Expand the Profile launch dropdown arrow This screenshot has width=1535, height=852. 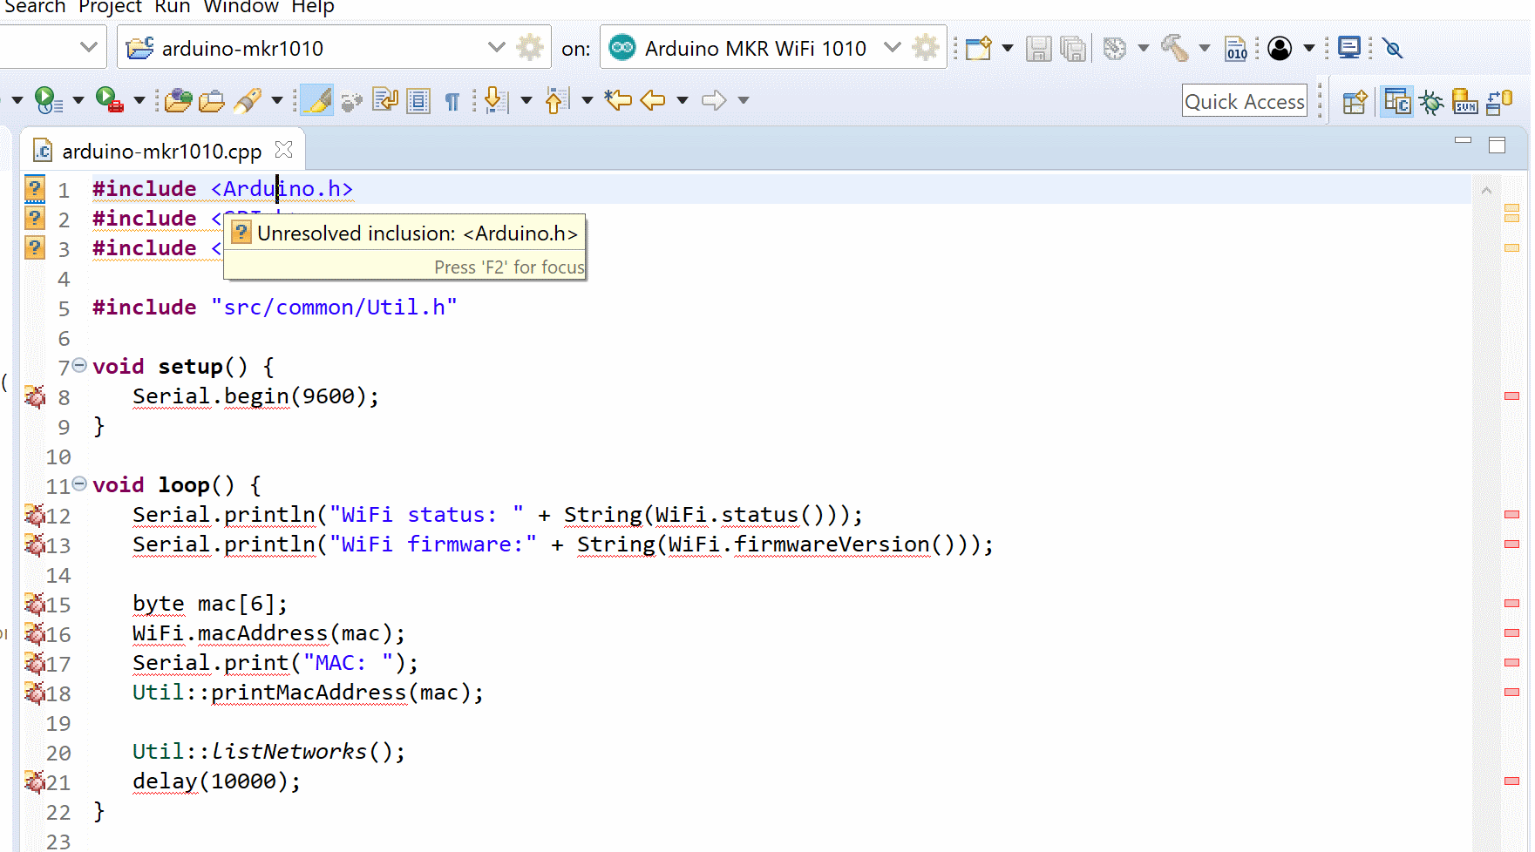click(x=78, y=100)
